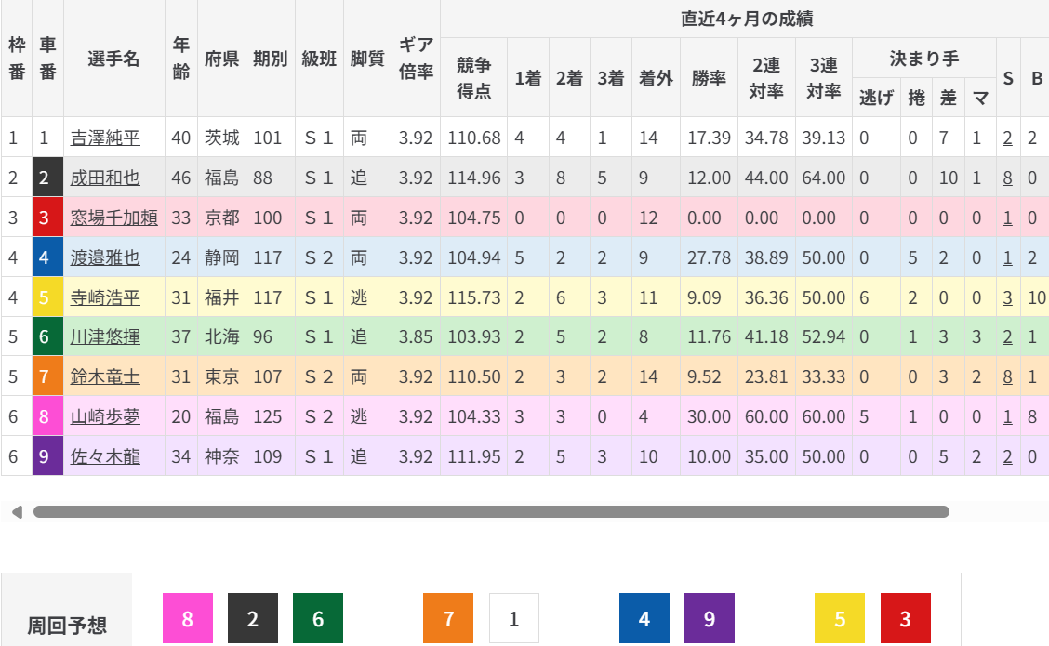Image resolution: width=1049 pixels, height=646 pixels.
Task: Click S count link for 佐々木龍
Action: pos(1007,456)
